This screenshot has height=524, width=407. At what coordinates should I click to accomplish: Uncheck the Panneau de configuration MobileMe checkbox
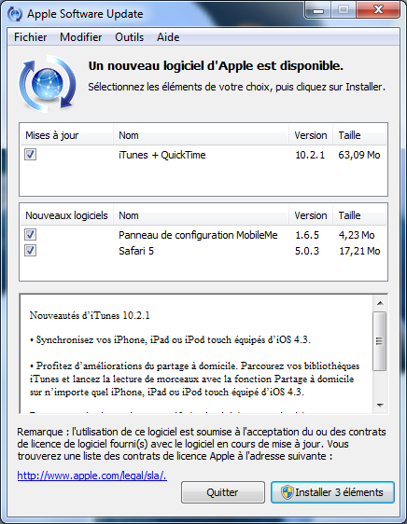pyautogui.click(x=30, y=235)
